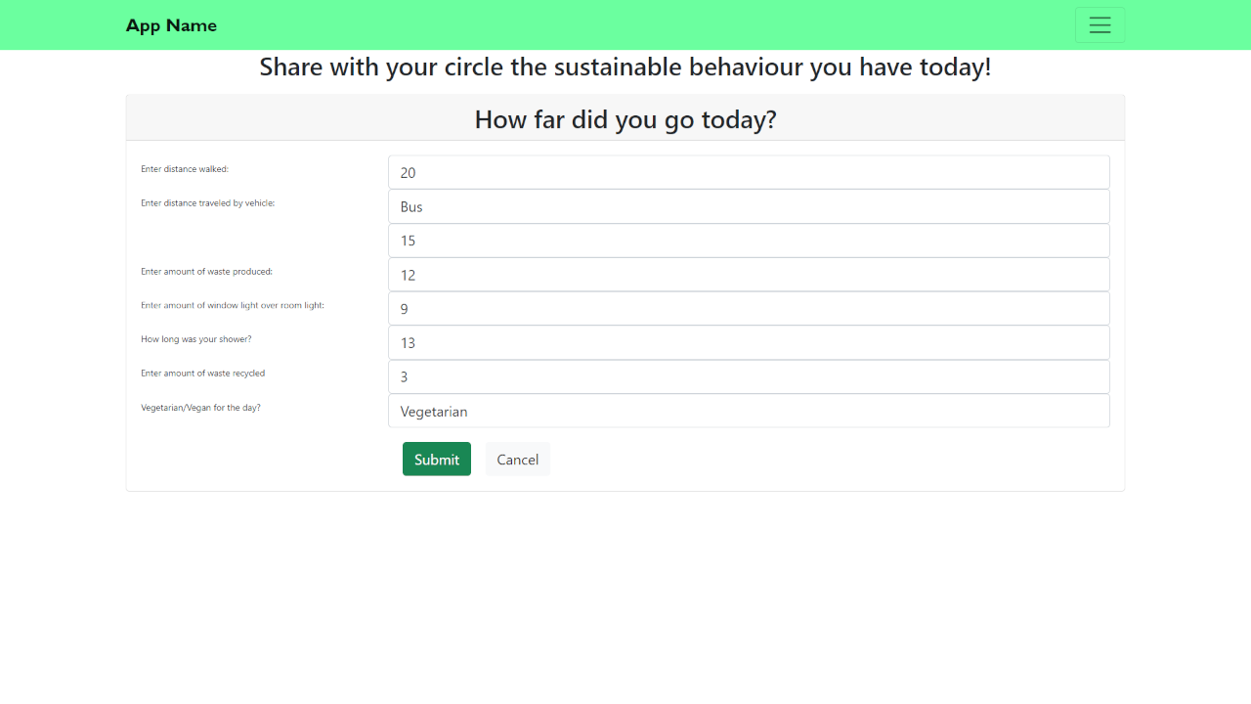
Task: Click the "Enter distance walked" label
Action: [185, 169]
